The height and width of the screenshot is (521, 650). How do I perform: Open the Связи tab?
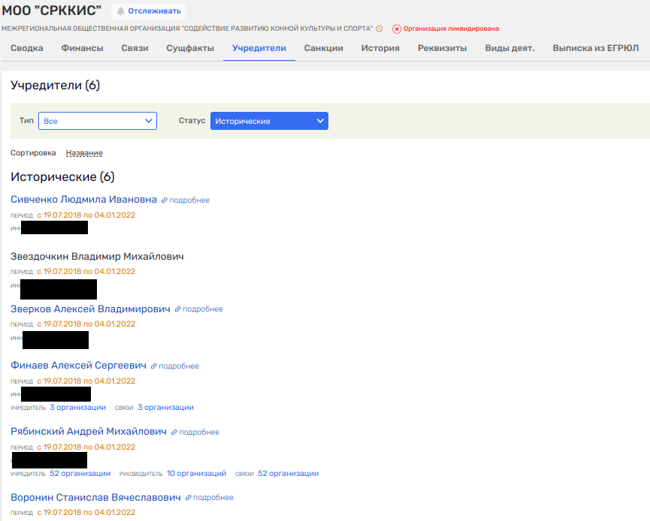coord(135,48)
